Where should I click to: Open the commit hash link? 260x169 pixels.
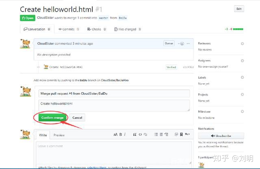coord(188,67)
